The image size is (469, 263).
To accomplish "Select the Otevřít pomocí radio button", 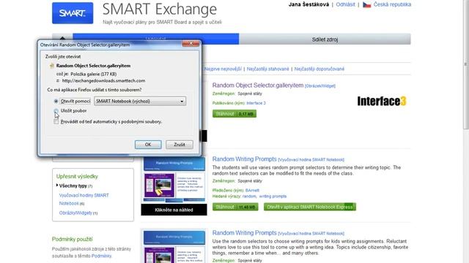I will (x=56, y=102).
